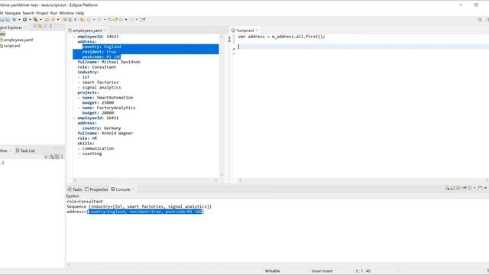
Task: Open the Run menu
Action: (53, 13)
